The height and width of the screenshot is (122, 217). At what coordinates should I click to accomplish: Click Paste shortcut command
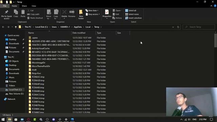35,18
